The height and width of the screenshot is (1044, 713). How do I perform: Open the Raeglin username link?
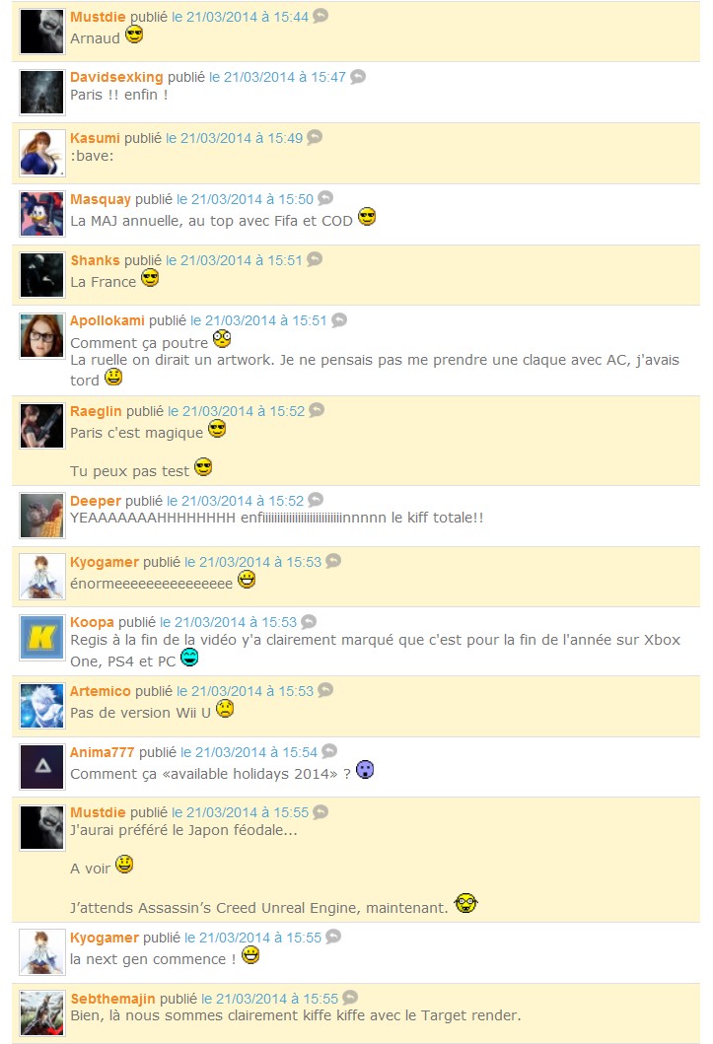tap(96, 411)
